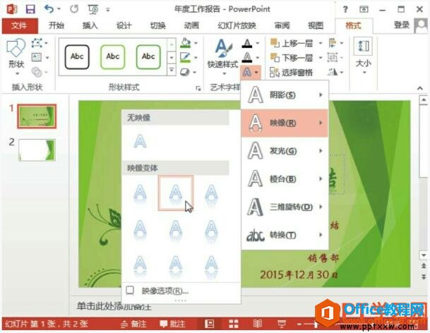Click the Help question mark icon
Image resolution: width=430 pixels, height=333 pixels.
click(345, 10)
